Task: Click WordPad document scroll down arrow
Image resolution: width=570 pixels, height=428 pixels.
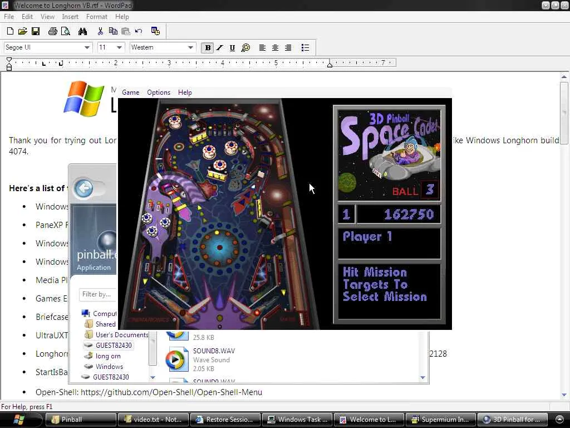Action: point(564,395)
